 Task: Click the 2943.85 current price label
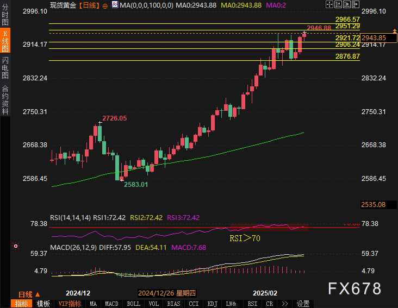tap(374, 37)
